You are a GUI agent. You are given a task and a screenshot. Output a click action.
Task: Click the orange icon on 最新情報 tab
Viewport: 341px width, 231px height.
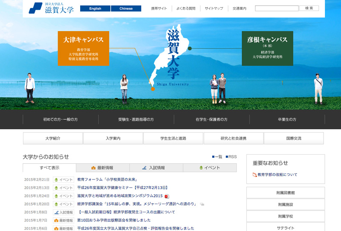coord(93,167)
